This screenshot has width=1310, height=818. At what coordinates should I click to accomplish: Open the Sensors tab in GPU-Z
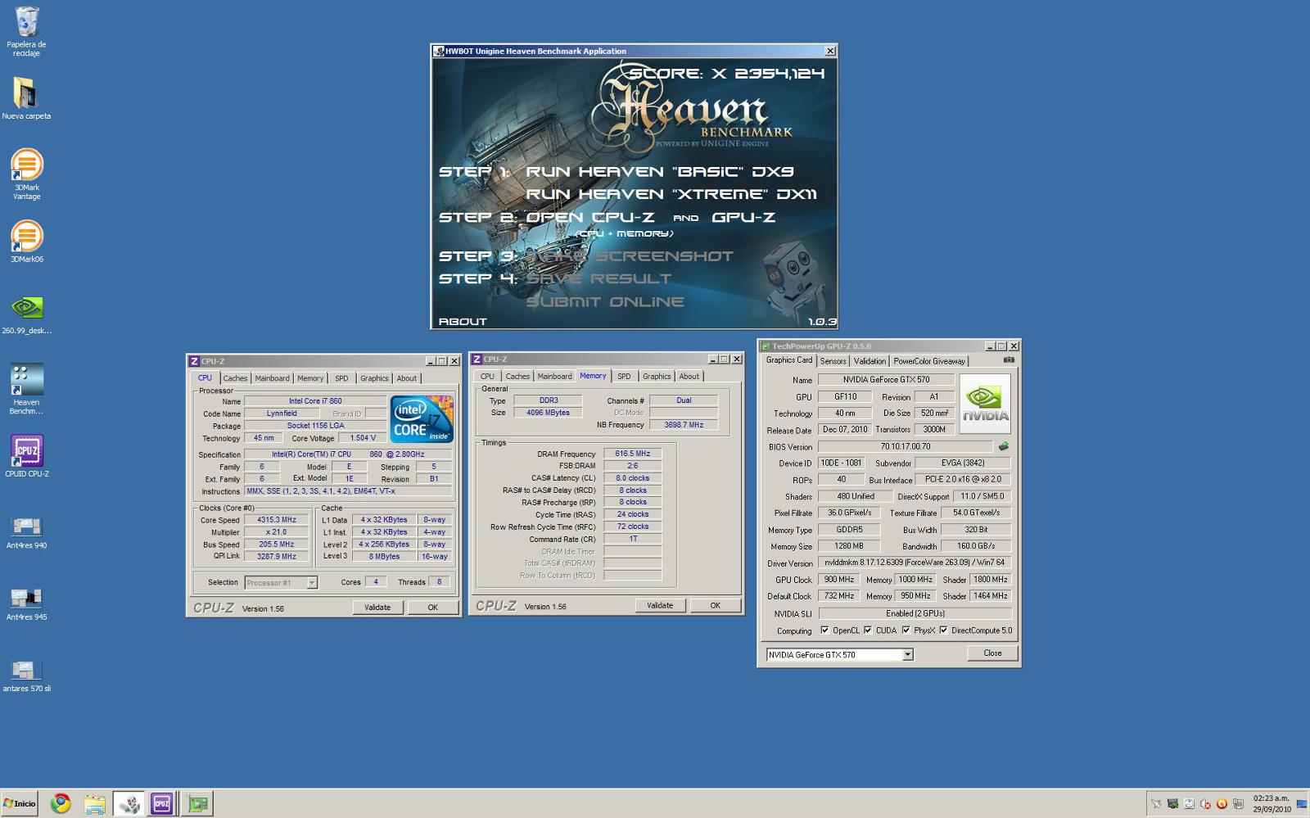833,361
